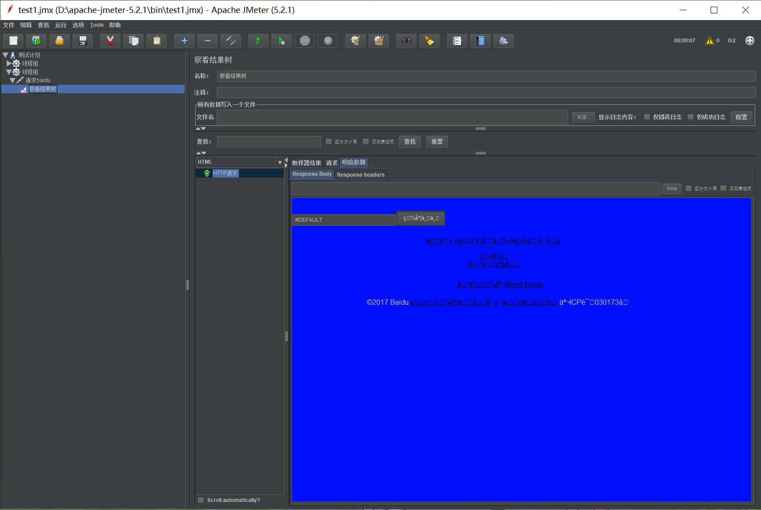Switch to 请求 tab
The image size is (761, 510).
click(332, 163)
